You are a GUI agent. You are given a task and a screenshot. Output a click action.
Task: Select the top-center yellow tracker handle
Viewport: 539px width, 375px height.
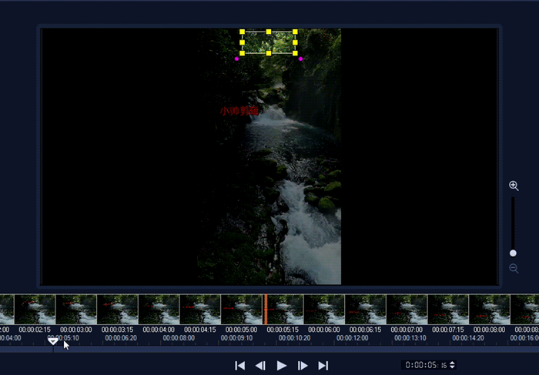tap(269, 32)
